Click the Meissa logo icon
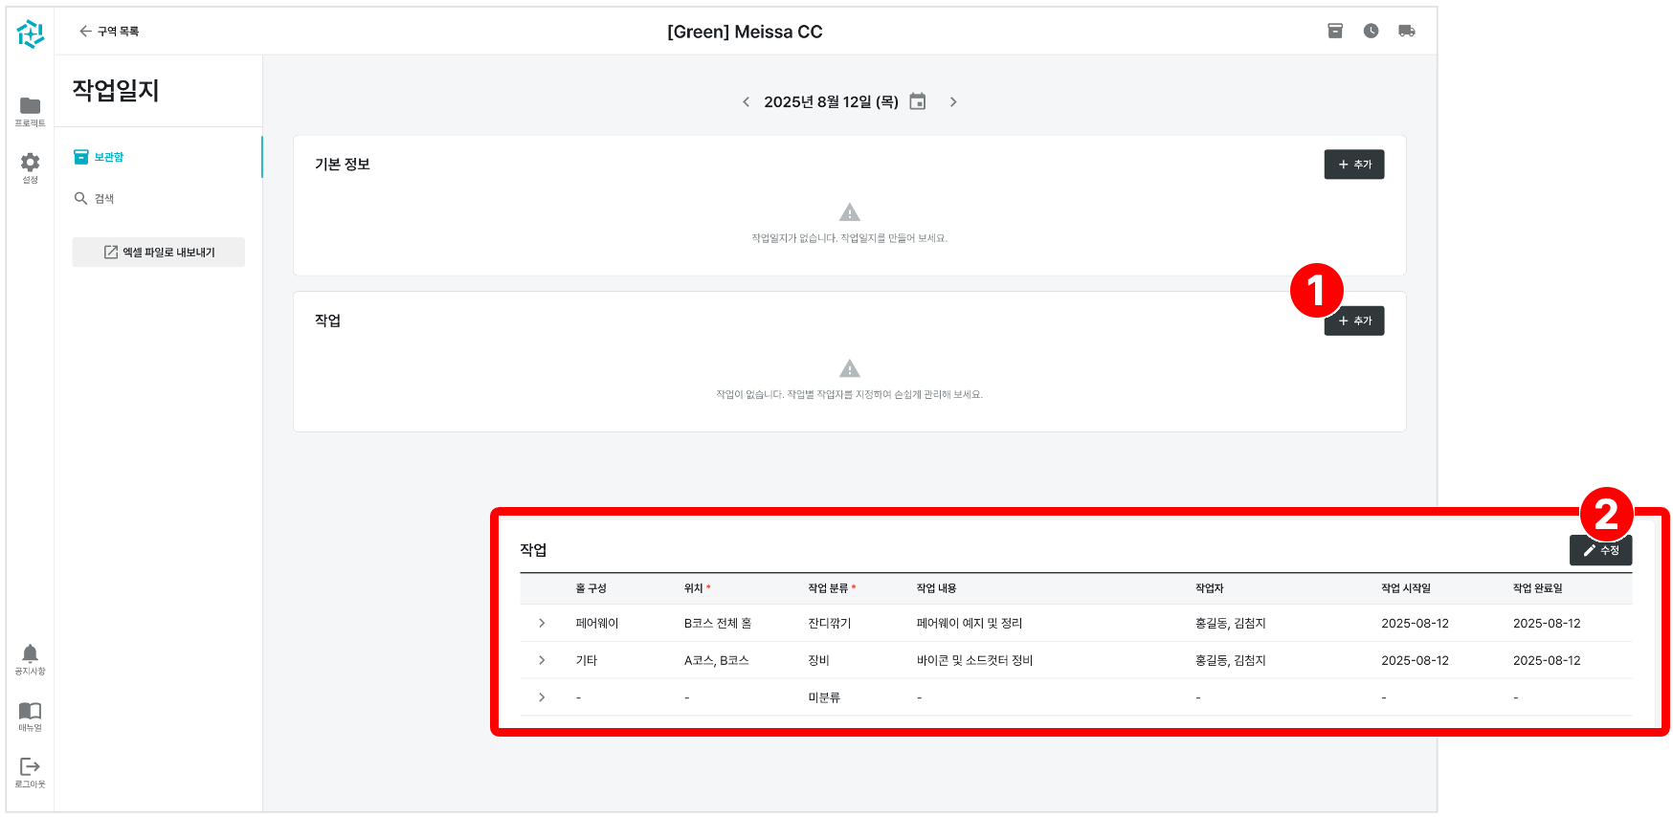 point(30,33)
